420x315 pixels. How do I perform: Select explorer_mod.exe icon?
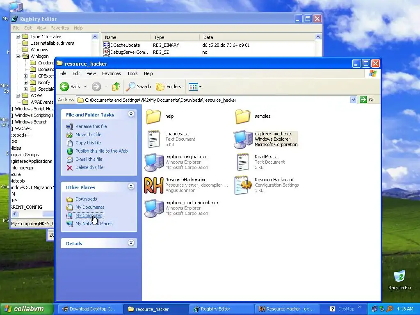[243, 139]
